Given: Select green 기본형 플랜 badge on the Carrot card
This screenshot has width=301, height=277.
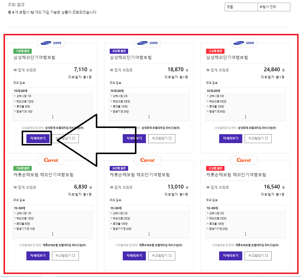Looking at the screenshot, I should pyautogui.click(x=23, y=168).
